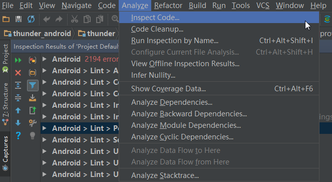The width and height of the screenshot is (332, 182).
Task: Click the Paste clipboard icon
Action: click(x=100, y=19)
